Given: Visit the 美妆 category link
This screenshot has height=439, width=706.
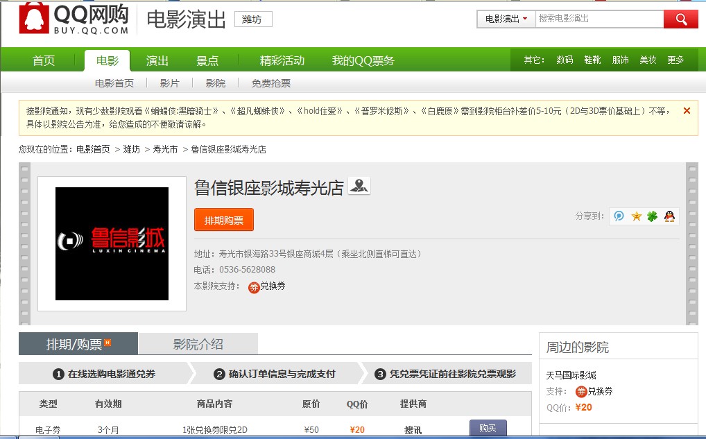Looking at the screenshot, I should coord(648,60).
